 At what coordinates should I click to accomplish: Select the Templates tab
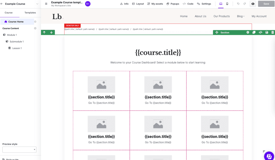(x=30, y=13)
